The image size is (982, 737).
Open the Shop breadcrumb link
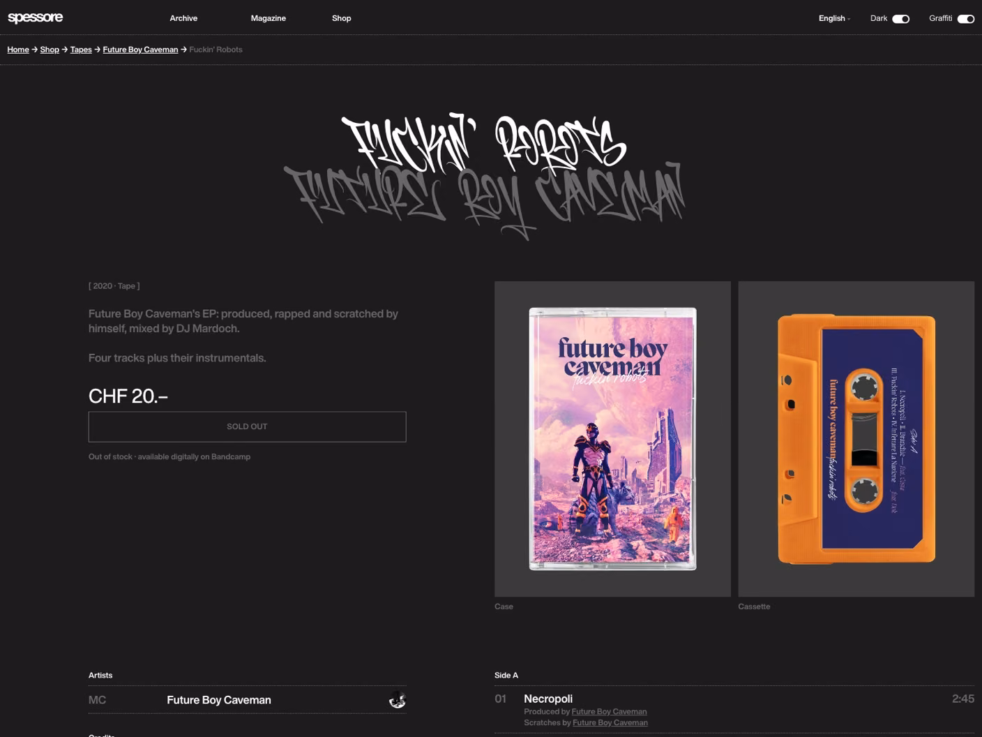click(x=50, y=50)
